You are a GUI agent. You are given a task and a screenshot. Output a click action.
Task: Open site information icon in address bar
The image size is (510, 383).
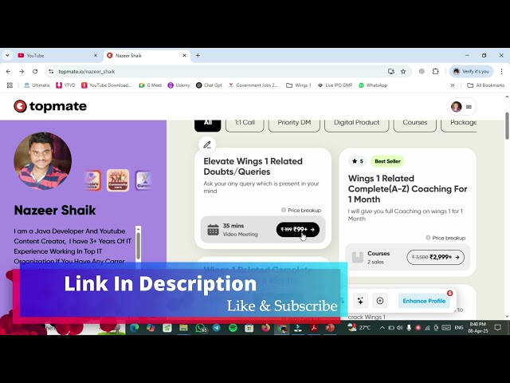point(51,71)
